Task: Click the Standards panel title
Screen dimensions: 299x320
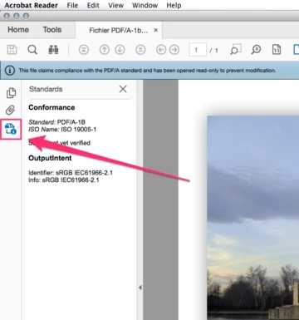Action: coord(46,89)
